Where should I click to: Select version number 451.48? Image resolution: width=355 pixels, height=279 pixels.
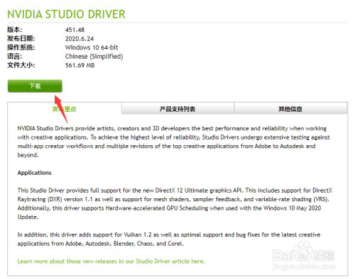75,30
